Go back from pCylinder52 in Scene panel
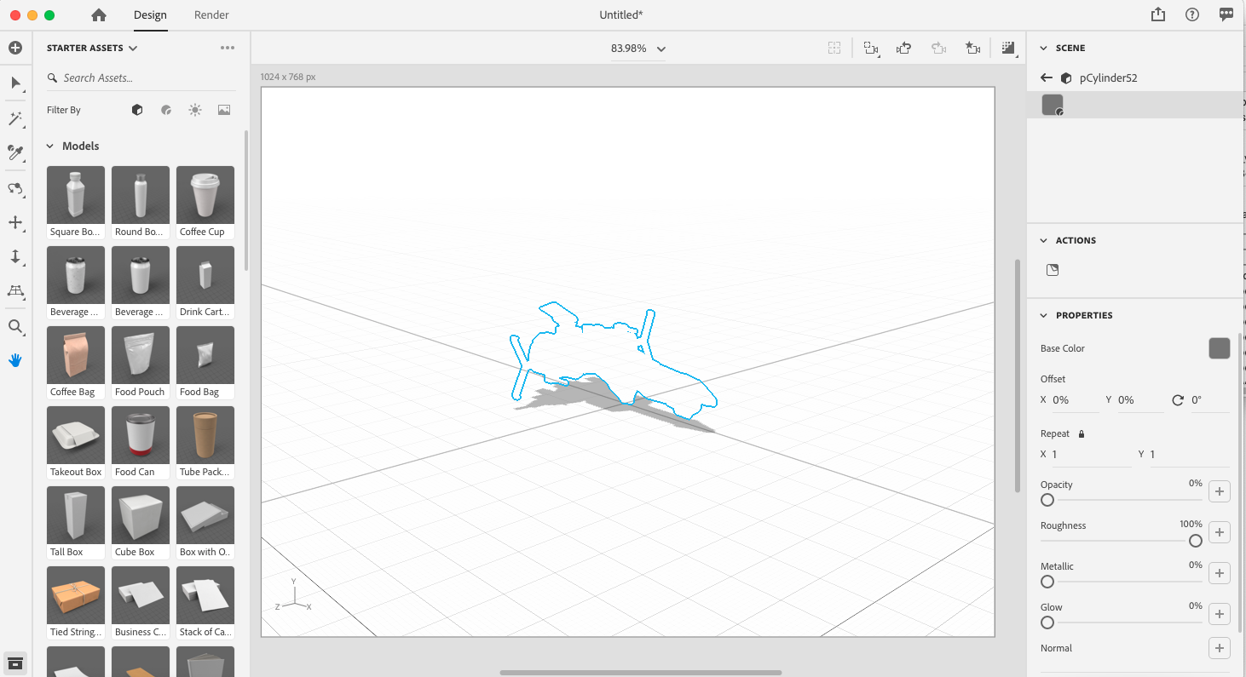 pyautogui.click(x=1046, y=77)
